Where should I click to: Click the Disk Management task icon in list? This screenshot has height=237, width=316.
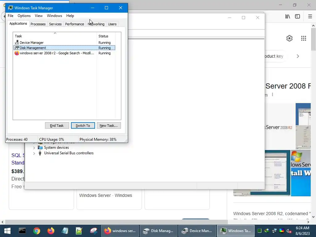coord(17,48)
